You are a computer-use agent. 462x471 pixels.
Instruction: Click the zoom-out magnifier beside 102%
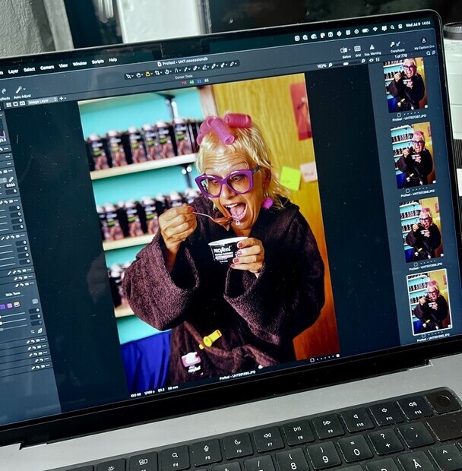coord(331,65)
